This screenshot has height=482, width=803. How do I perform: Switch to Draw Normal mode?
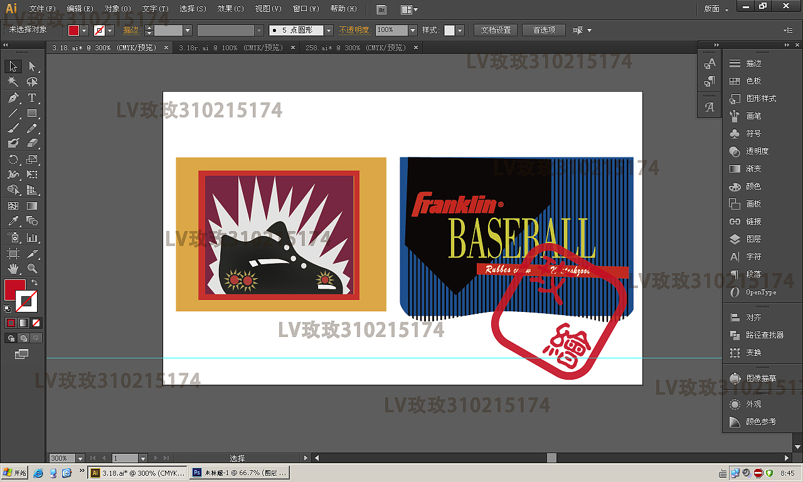(11, 338)
